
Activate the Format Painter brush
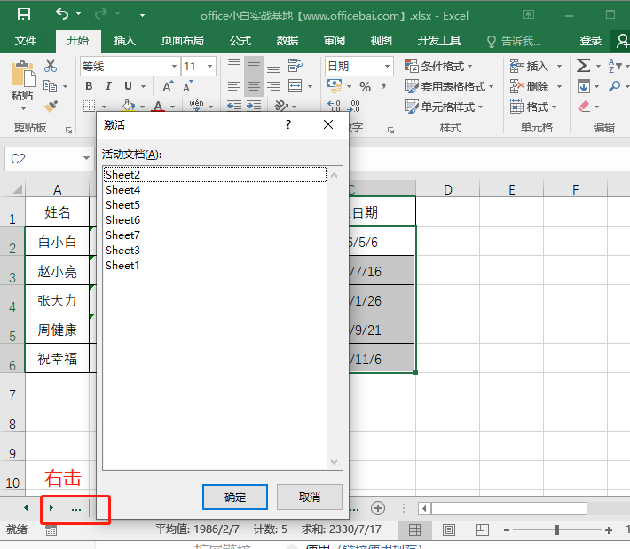[51, 107]
